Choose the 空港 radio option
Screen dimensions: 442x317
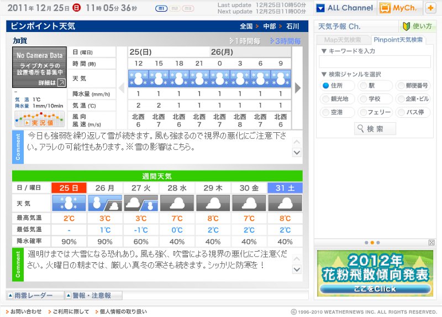325,112
